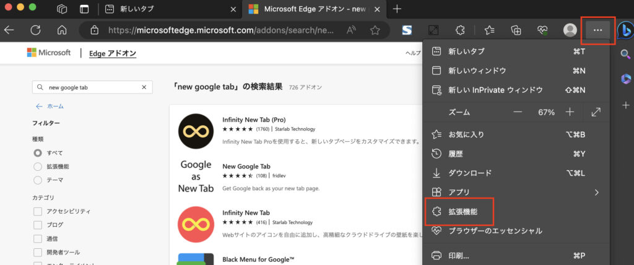Image resolution: width=634 pixels, height=265 pixels.
Task: Go to the browser home icon
Action: [61, 30]
